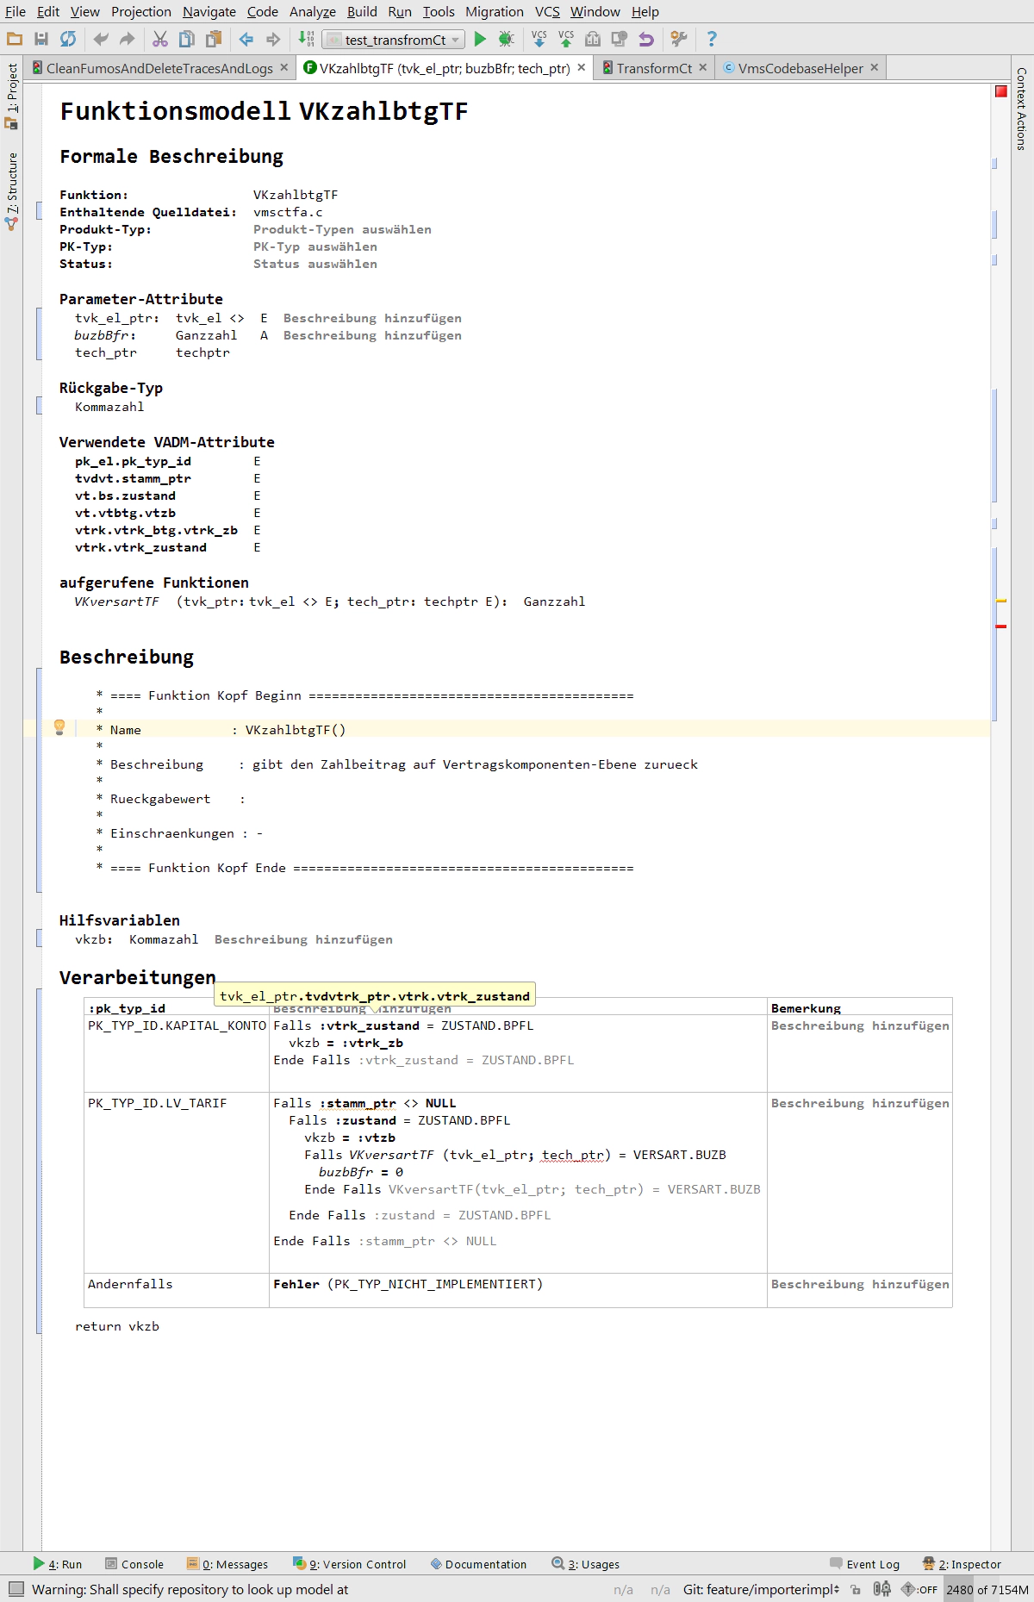This screenshot has height=1602, width=1034.
Task: Open Settings with wrench icon
Action: (679, 39)
